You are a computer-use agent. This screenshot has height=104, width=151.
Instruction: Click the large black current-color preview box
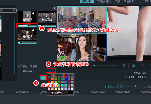70,93
